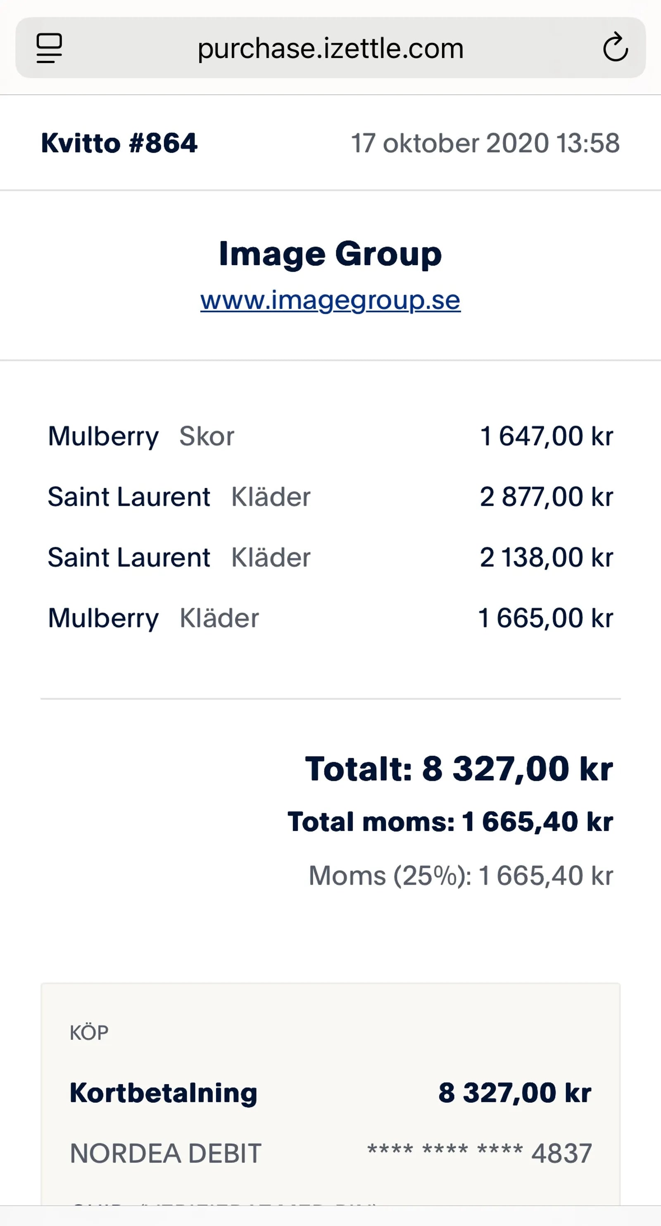Viewport: 661px width, 1226px height.
Task: Select the Saint Laurent item costing 2 877,00 kr
Action: point(330,496)
